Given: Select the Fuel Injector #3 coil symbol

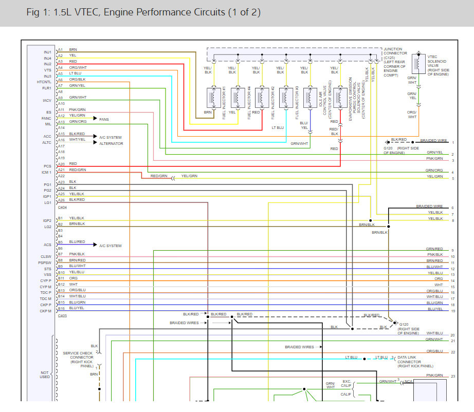Looking at the screenshot, I should tap(285, 97).
